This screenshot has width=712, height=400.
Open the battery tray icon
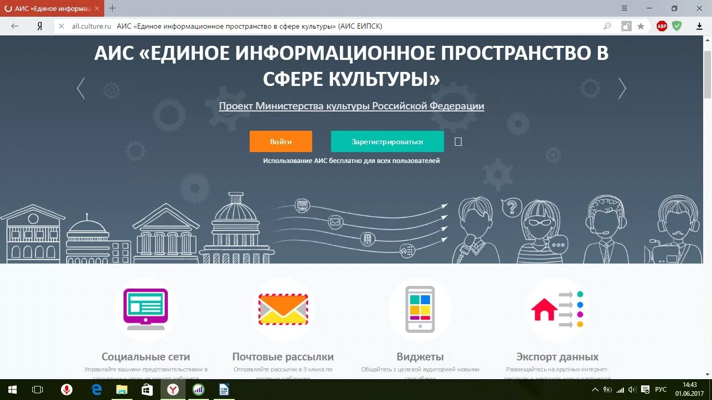608,390
